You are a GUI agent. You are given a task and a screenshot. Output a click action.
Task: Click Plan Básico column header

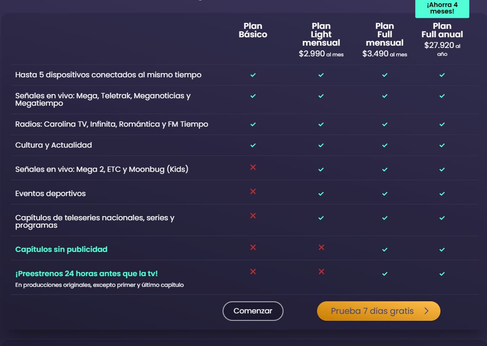[x=253, y=30]
